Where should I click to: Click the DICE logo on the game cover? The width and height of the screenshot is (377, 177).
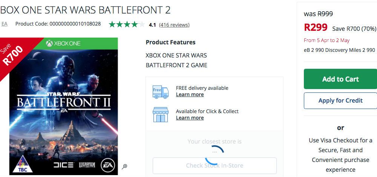coord(63,165)
